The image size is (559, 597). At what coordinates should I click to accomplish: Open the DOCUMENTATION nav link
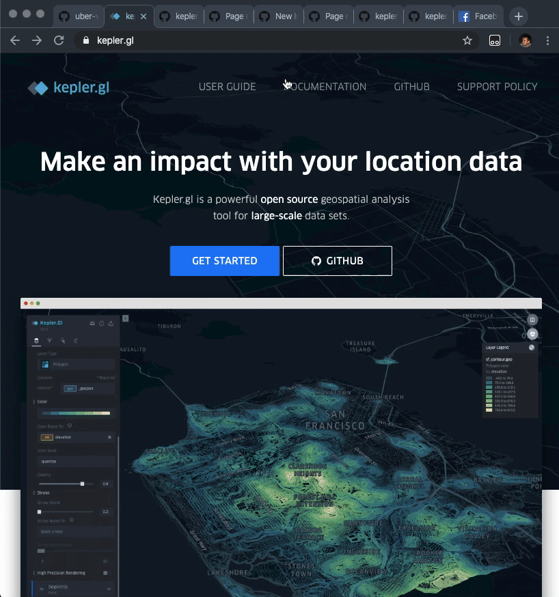[325, 87]
